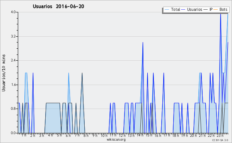Click the y-axis value 0.0

coord(13,133)
